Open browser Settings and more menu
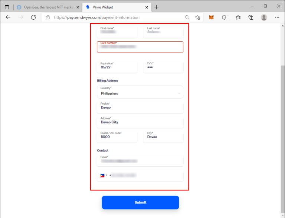This screenshot has height=218, width=285. 277,17
